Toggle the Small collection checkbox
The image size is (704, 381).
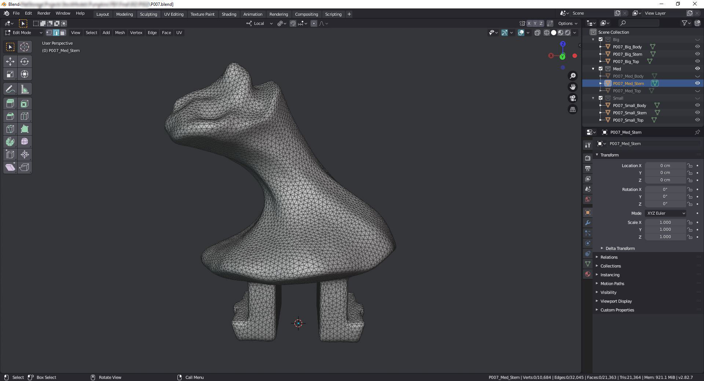(601, 98)
